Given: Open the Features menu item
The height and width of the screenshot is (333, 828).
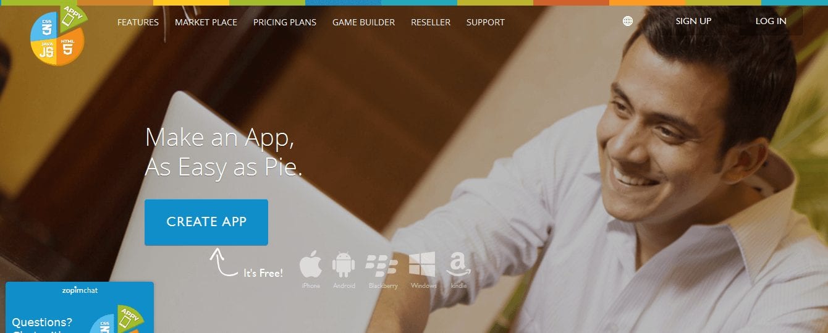Looking at the screenshot, I should (138, 22).
